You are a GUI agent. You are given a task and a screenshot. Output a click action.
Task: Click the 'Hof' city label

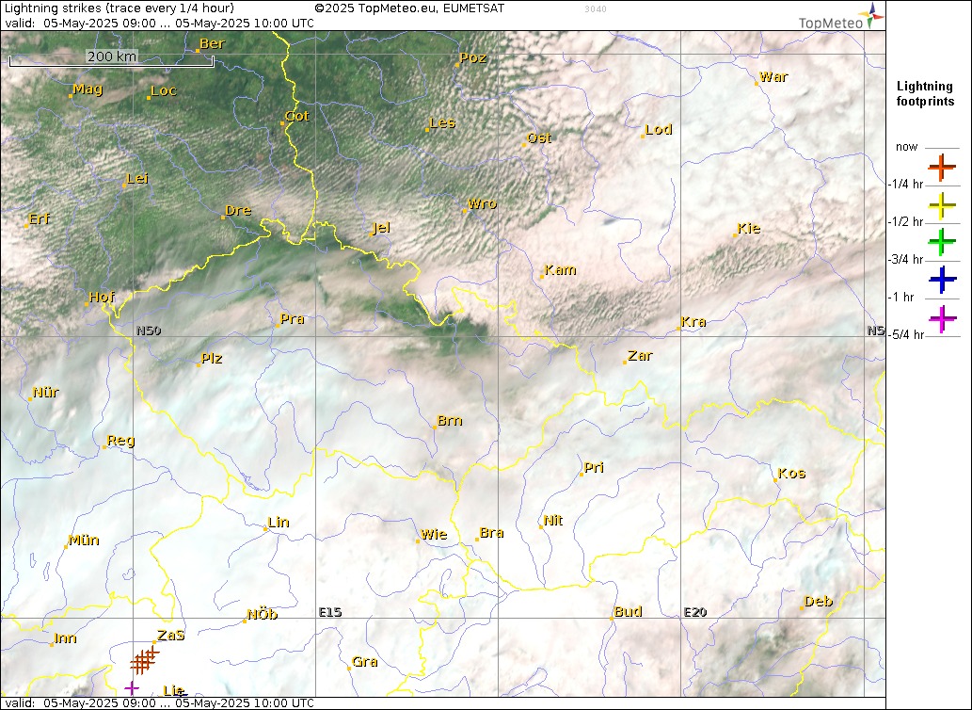102,297
